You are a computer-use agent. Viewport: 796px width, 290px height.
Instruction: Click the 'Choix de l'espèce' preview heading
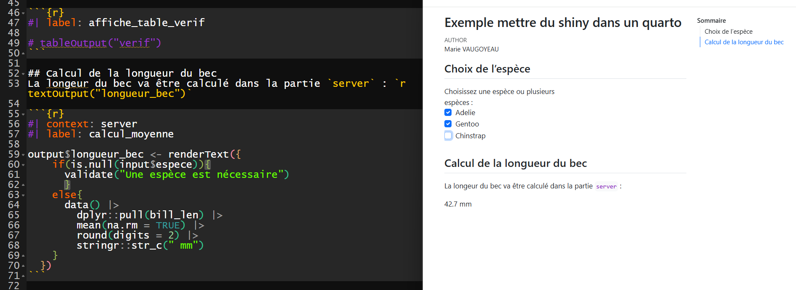[487, 69]
